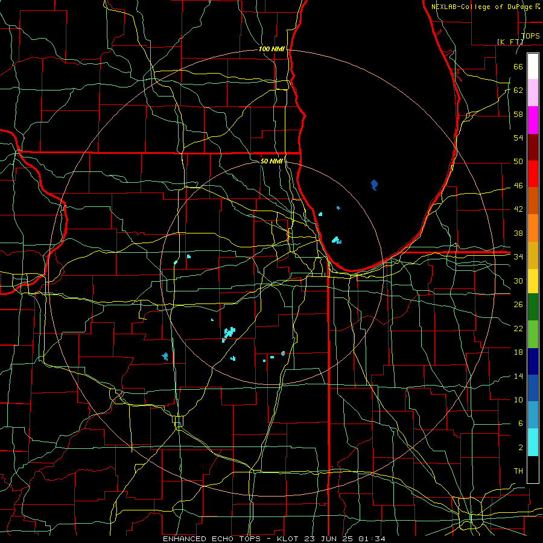543x543 pixels.
Task: Click the legend value '22'
Action: 518,328
